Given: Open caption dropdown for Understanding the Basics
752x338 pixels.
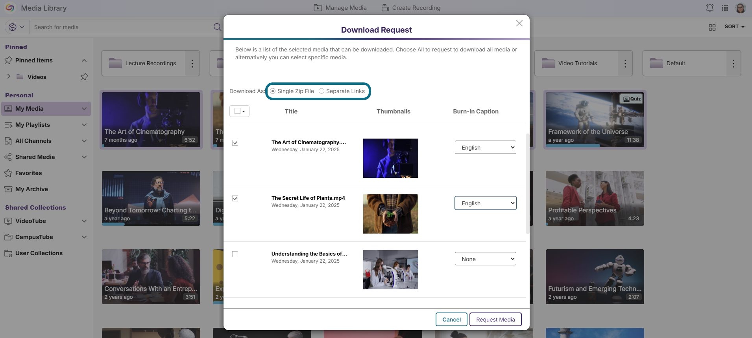Looking at the screenshot, I should (486, 259).
